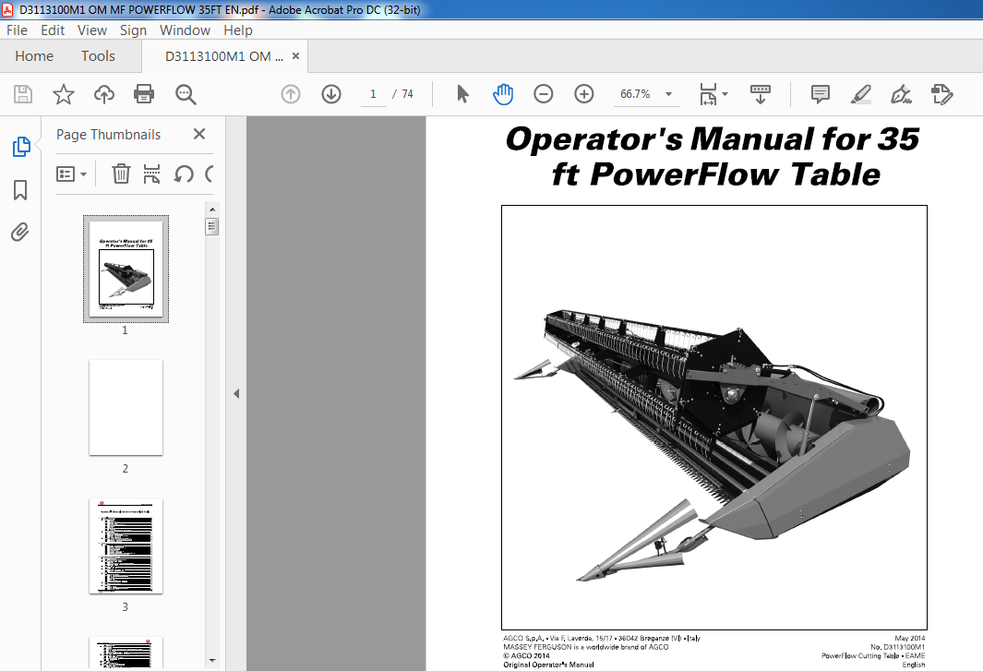Select blank page 2 thumbnail
983x671 pixels.
126,408
